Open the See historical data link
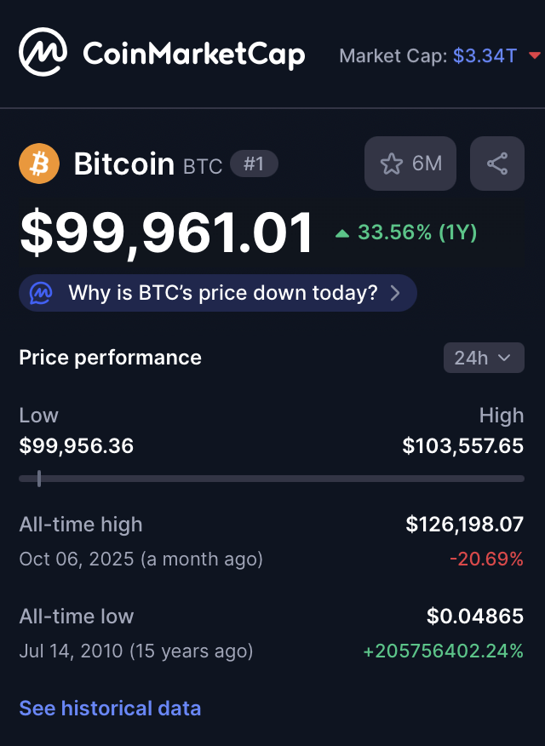The height and width of the screenshot is (746, 545). click(x=110, y=708)
